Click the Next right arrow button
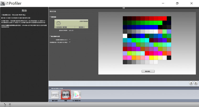 coord(196,83)
